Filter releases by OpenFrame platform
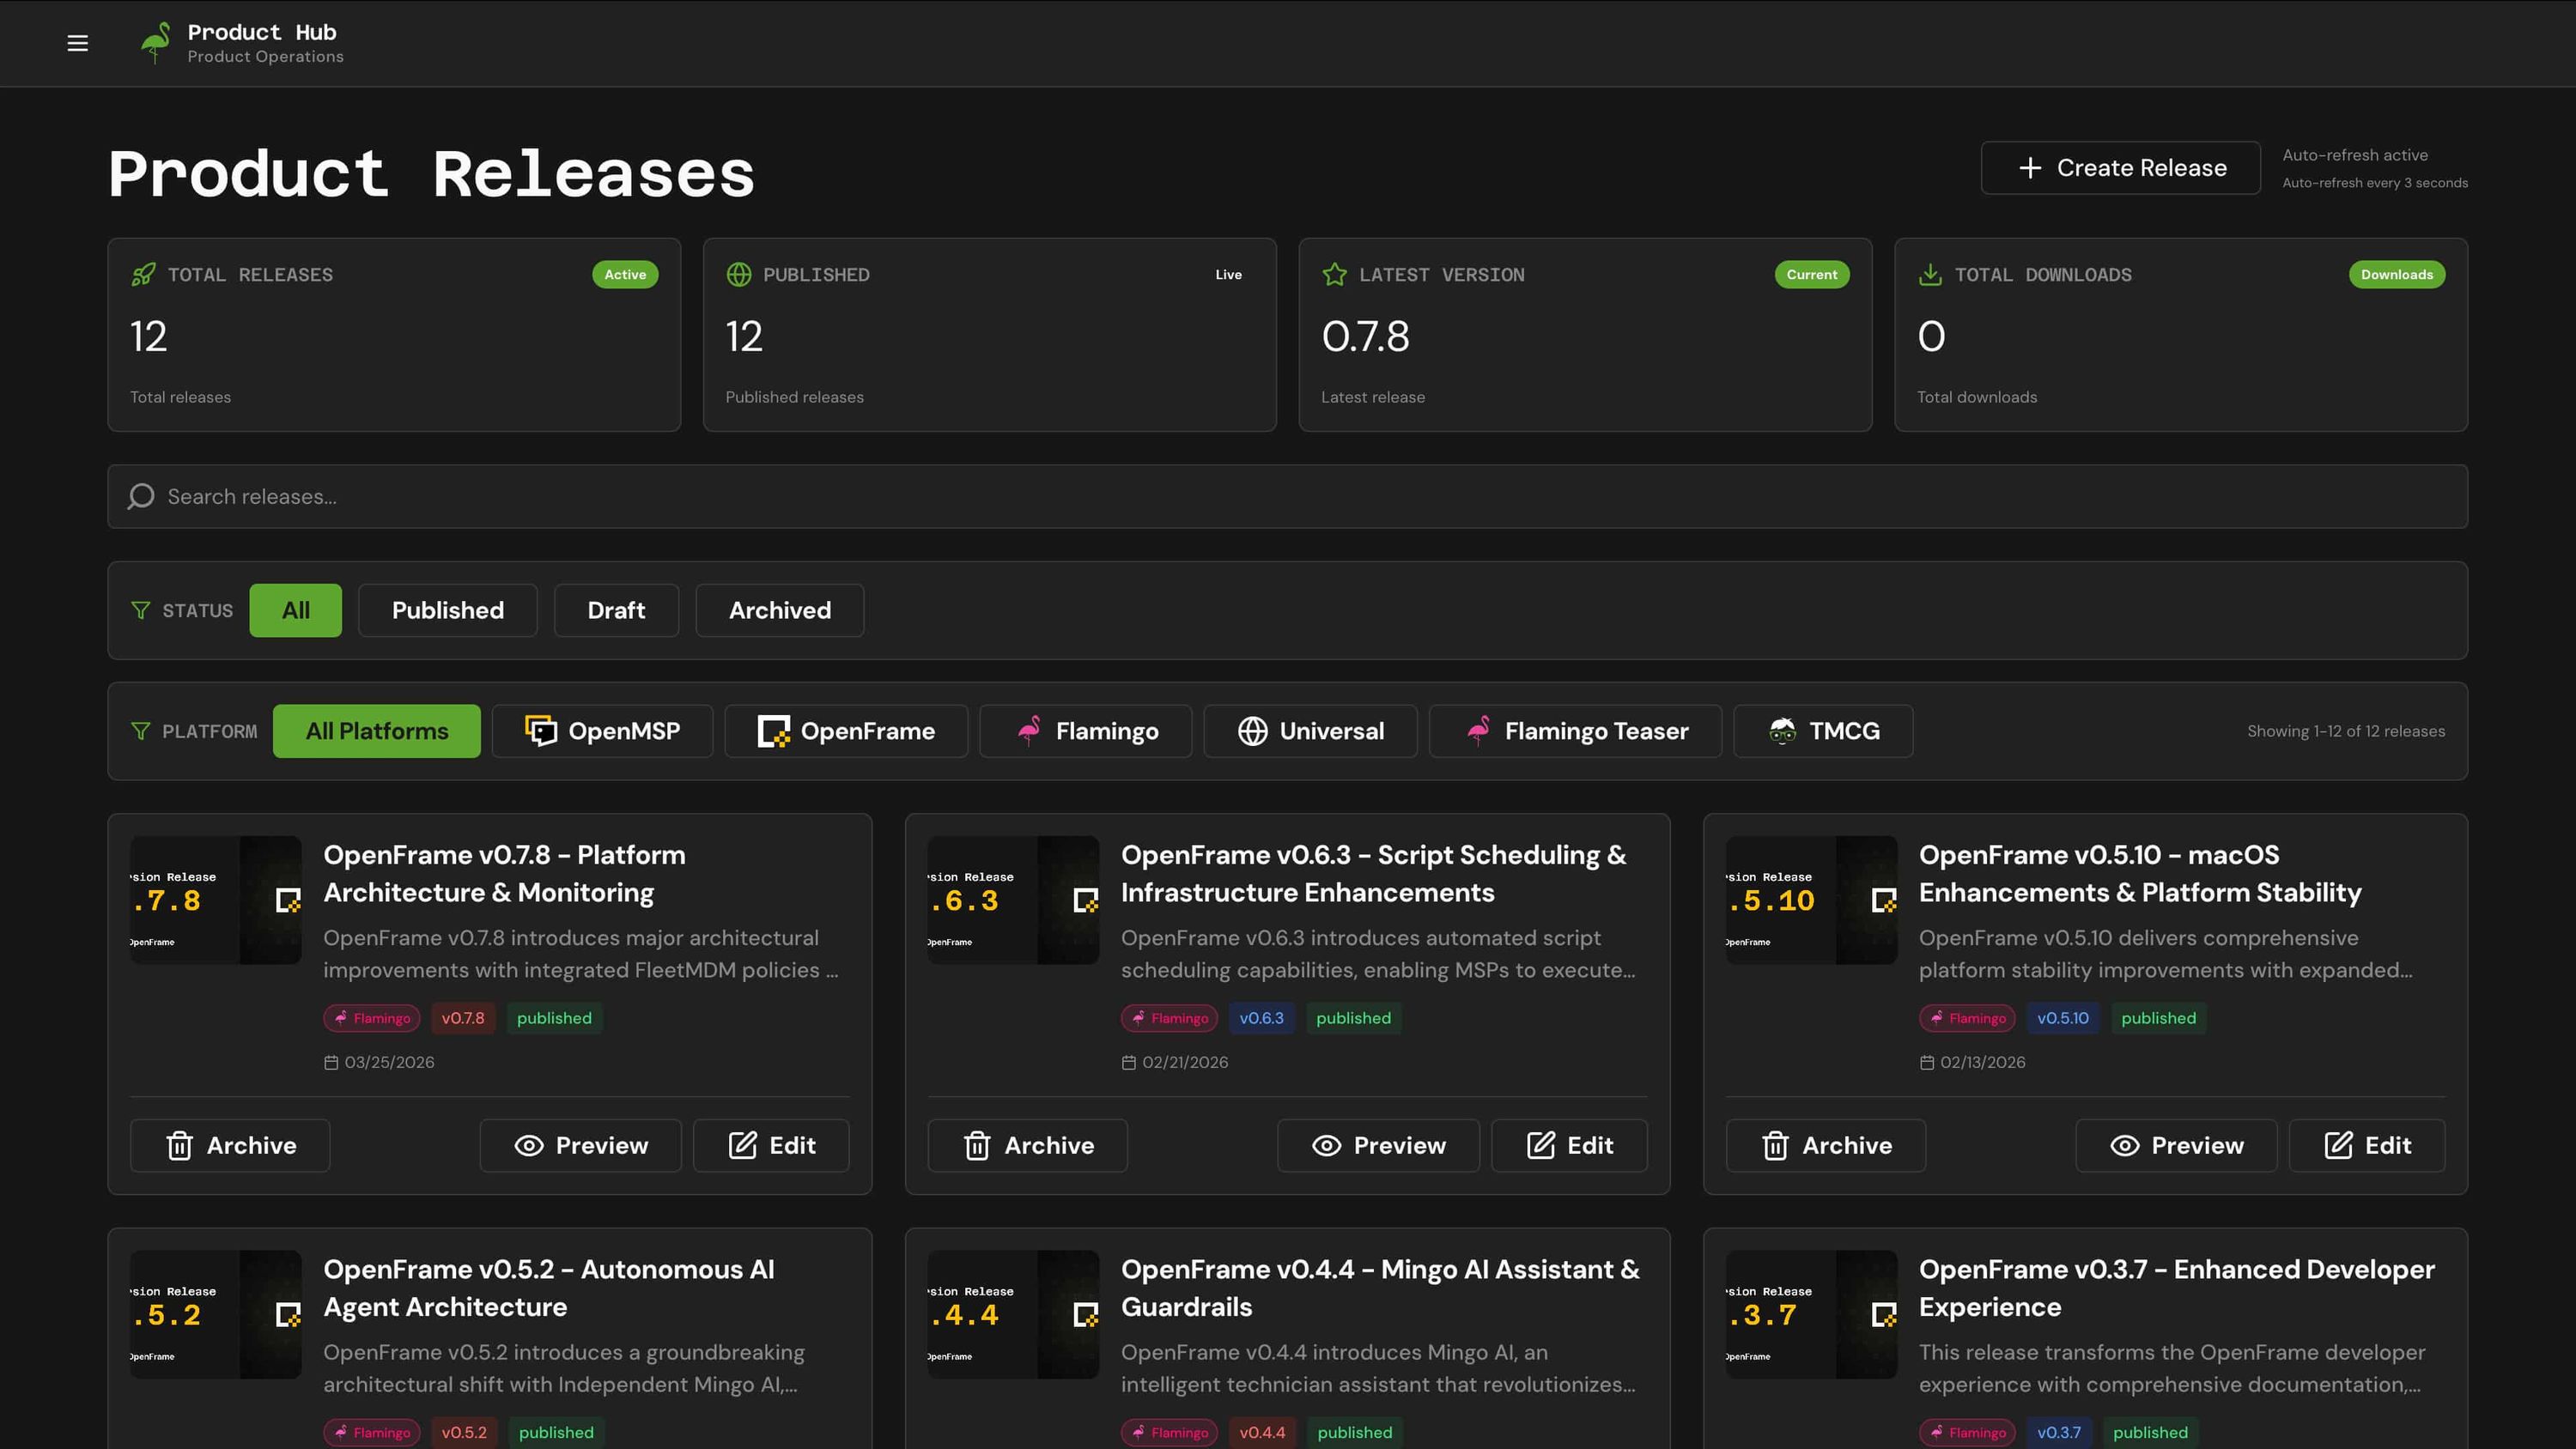 pos(846,732)
